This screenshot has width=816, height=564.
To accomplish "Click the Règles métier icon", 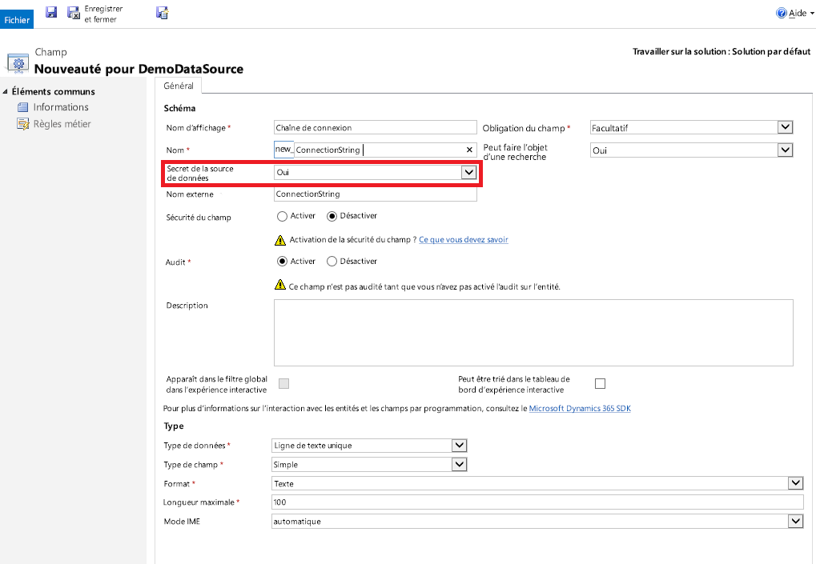I will click(23, 124).
